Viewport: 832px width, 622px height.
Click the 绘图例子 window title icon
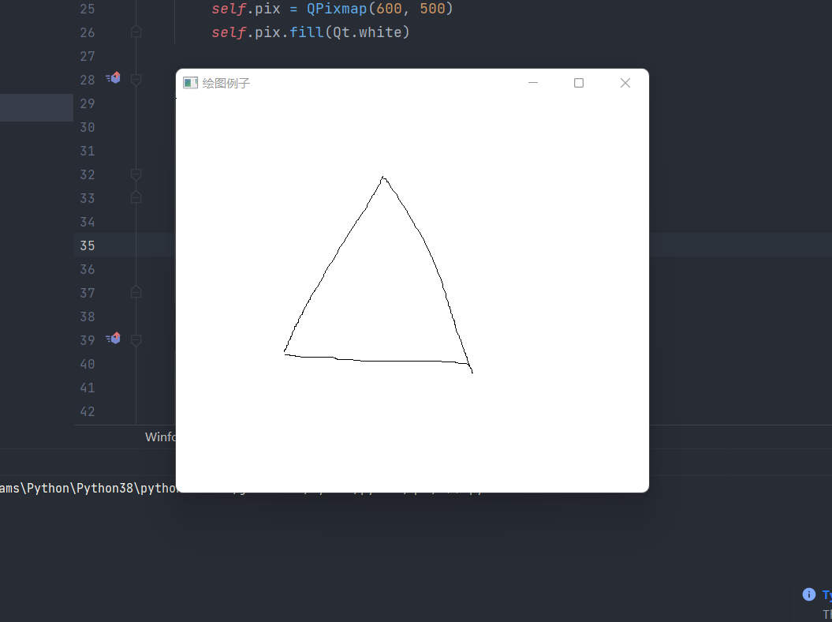(190, 83)
